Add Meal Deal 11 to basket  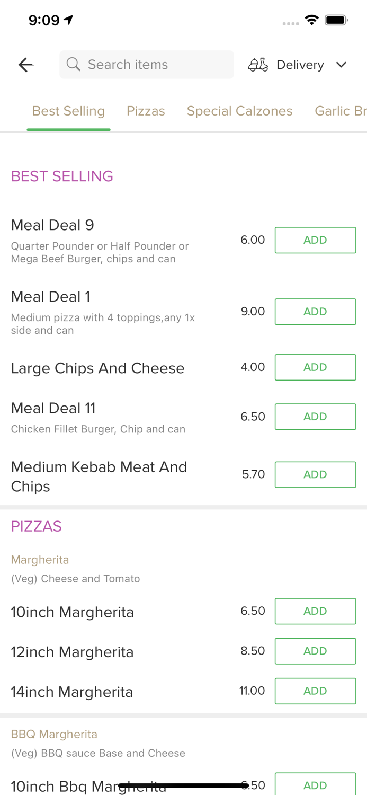click(x=315, y=417)
